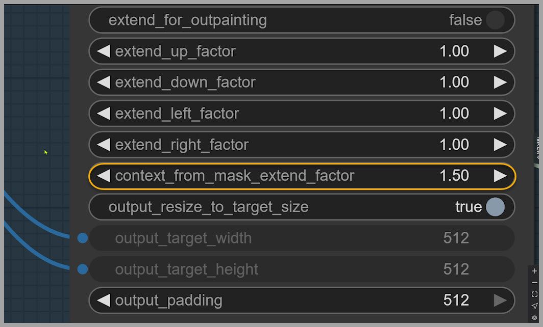Image resolution: width=543 pixels, height=327 pixels.
Task: Increase extend_left_factor with right arrow
Action: pos(500,113)
